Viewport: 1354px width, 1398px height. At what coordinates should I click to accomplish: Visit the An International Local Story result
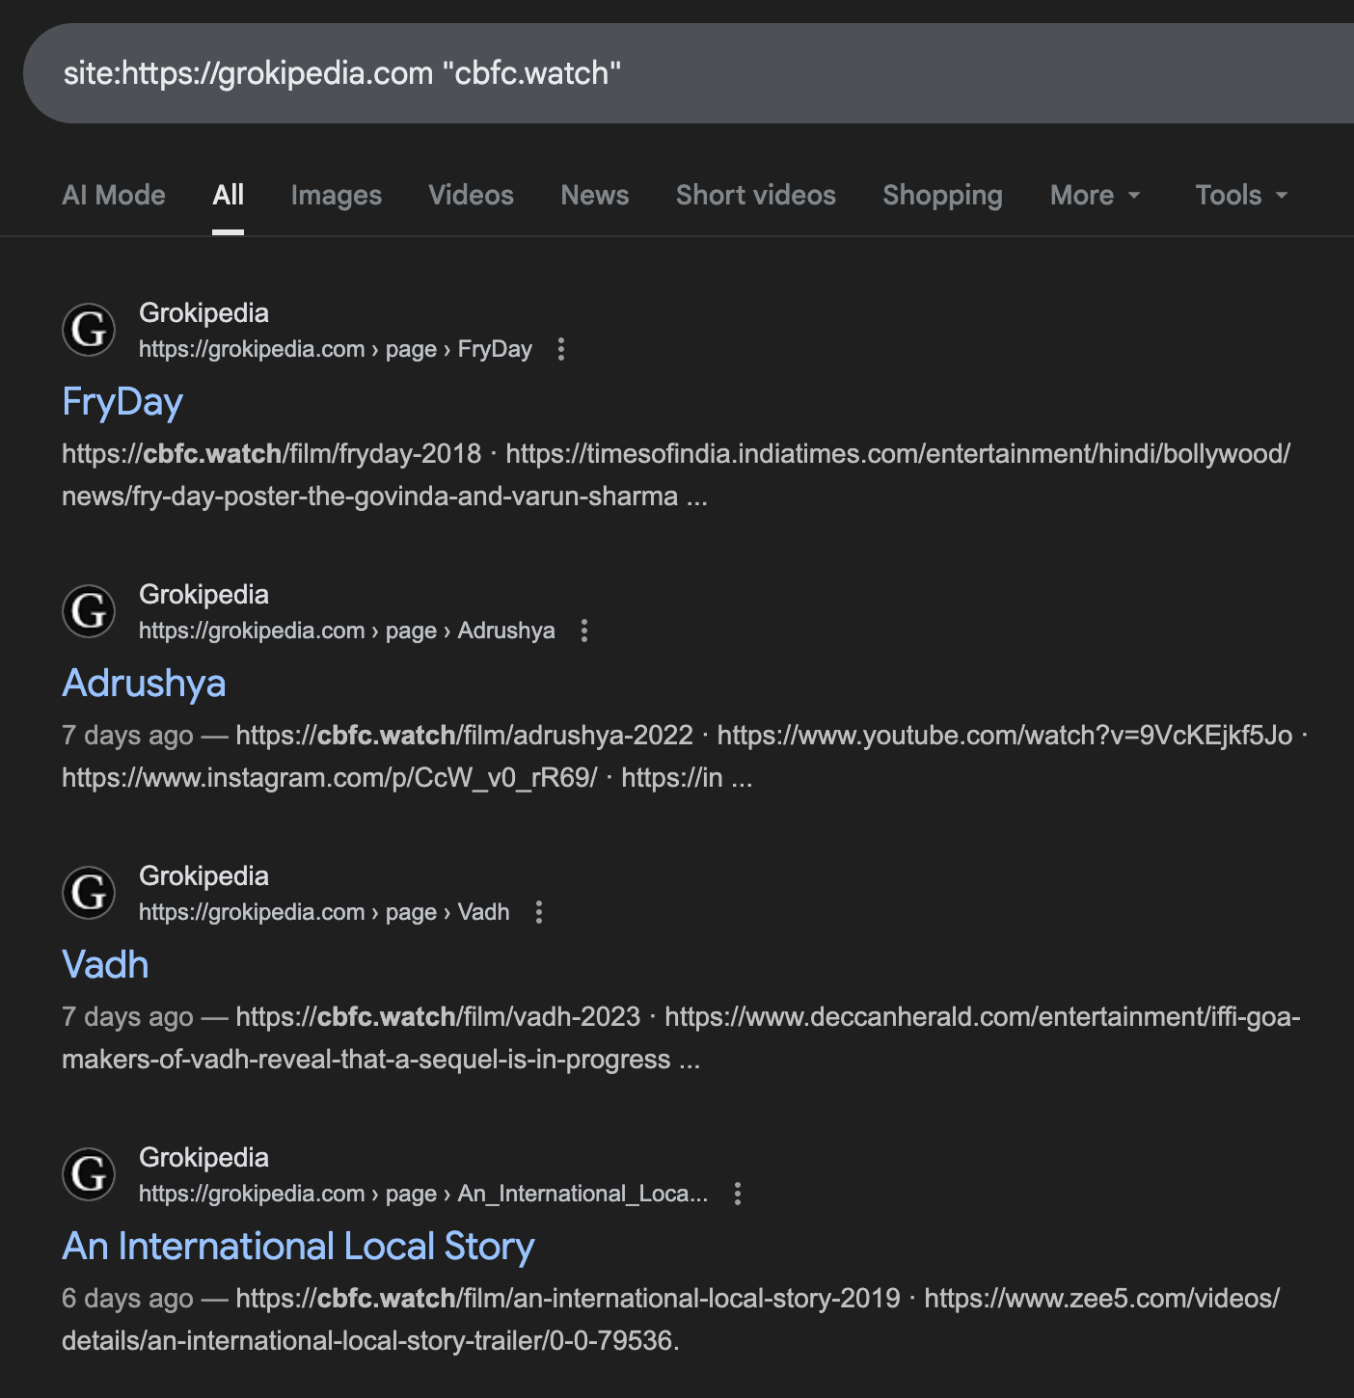(x=298, y=1247)
